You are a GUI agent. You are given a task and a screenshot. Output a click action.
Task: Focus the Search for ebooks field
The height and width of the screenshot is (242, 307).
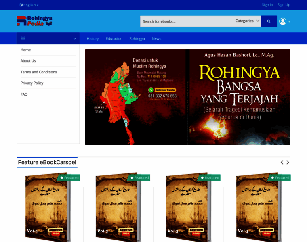[186, 21]
